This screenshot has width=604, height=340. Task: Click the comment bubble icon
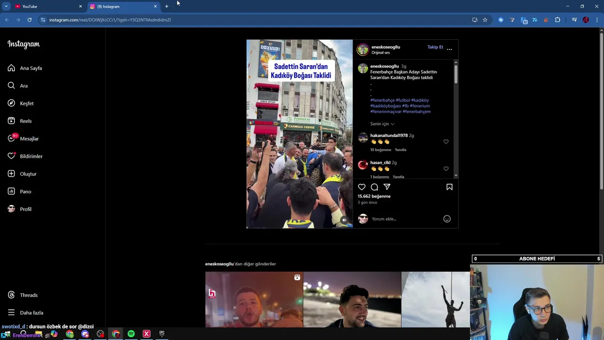374,187
